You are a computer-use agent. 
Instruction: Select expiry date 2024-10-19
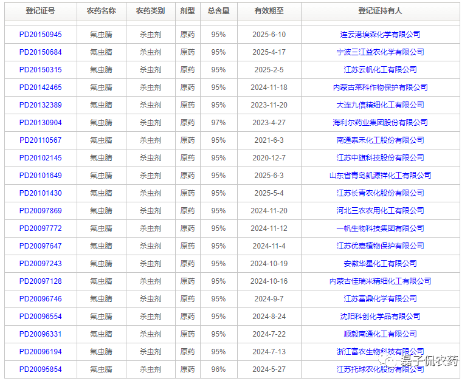[x=269, y=264]
